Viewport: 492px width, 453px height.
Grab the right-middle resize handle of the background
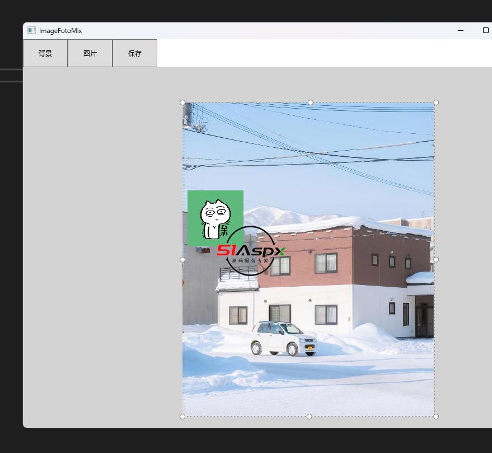point(436,260)
